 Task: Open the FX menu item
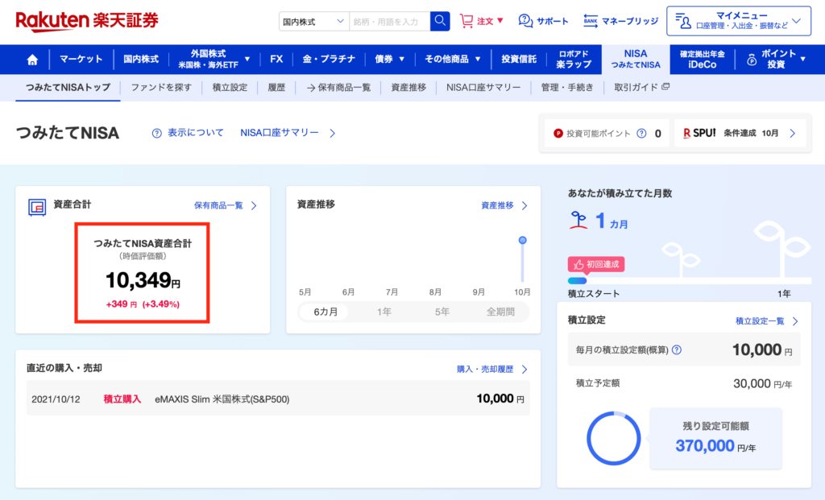coord(276,60)
